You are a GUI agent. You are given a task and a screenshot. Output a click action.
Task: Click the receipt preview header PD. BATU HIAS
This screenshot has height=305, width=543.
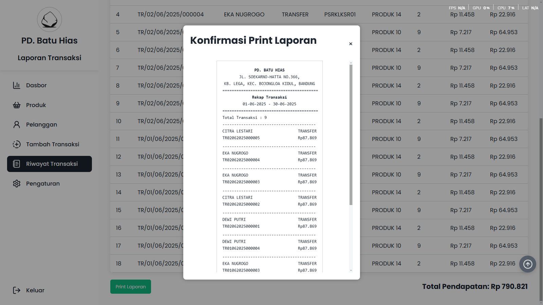(269, 70)
